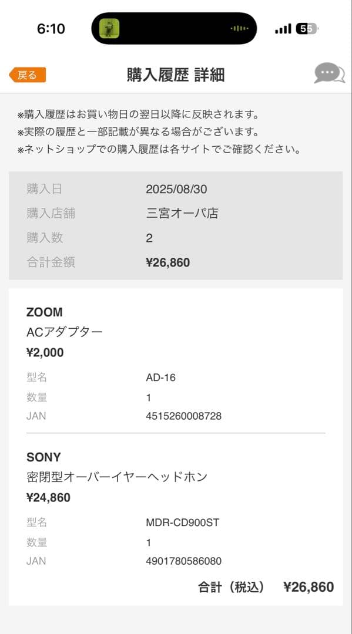
Task: Select the 購入履歴 詳細 header title
Action: (176, 75)
